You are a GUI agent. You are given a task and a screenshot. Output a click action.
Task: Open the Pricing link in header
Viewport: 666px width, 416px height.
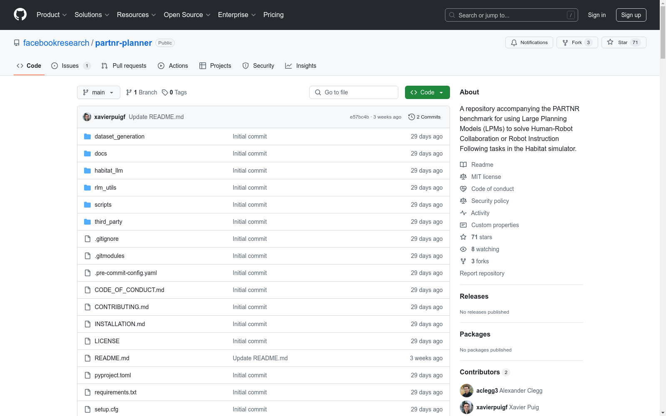click(273, 15)
